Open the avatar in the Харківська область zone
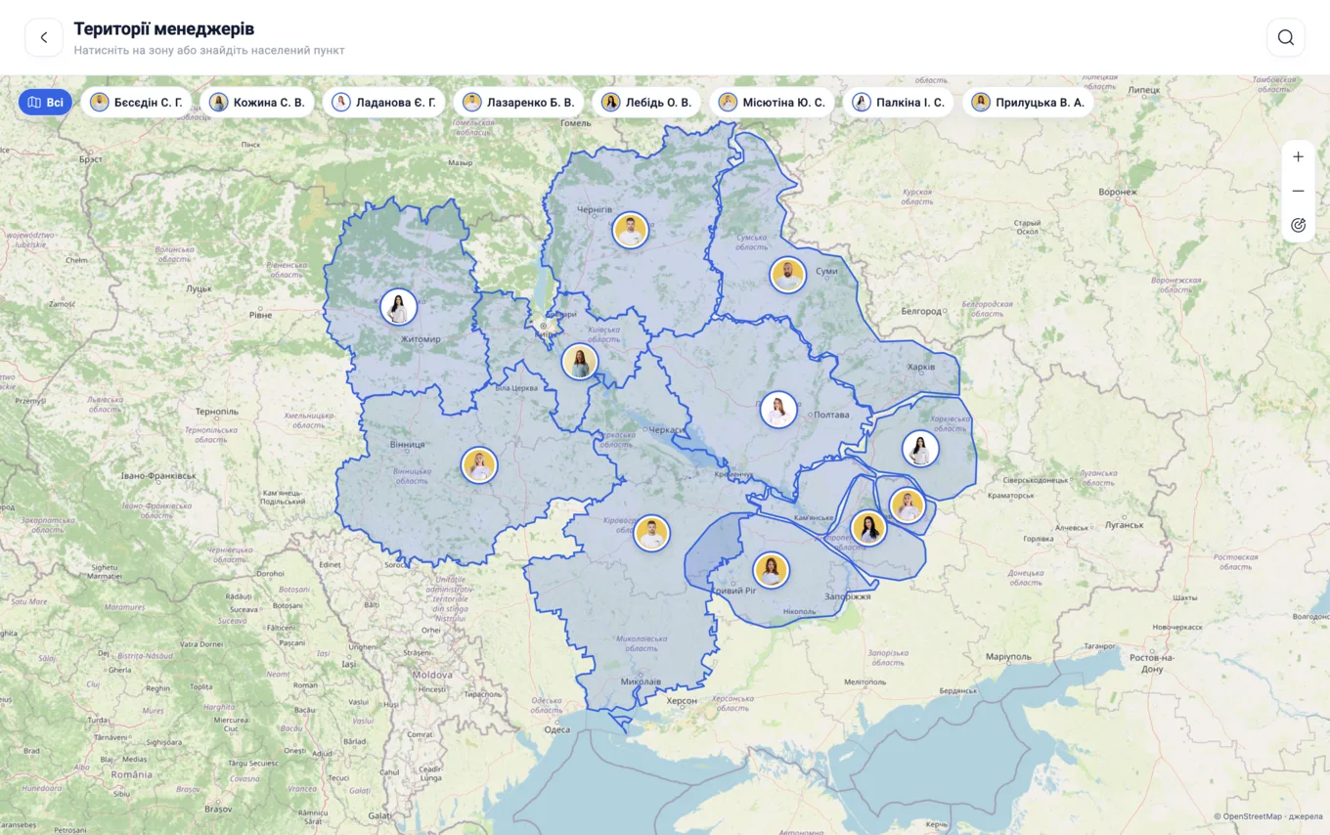Screen dimensions: 1330x835 pos(920,449)
